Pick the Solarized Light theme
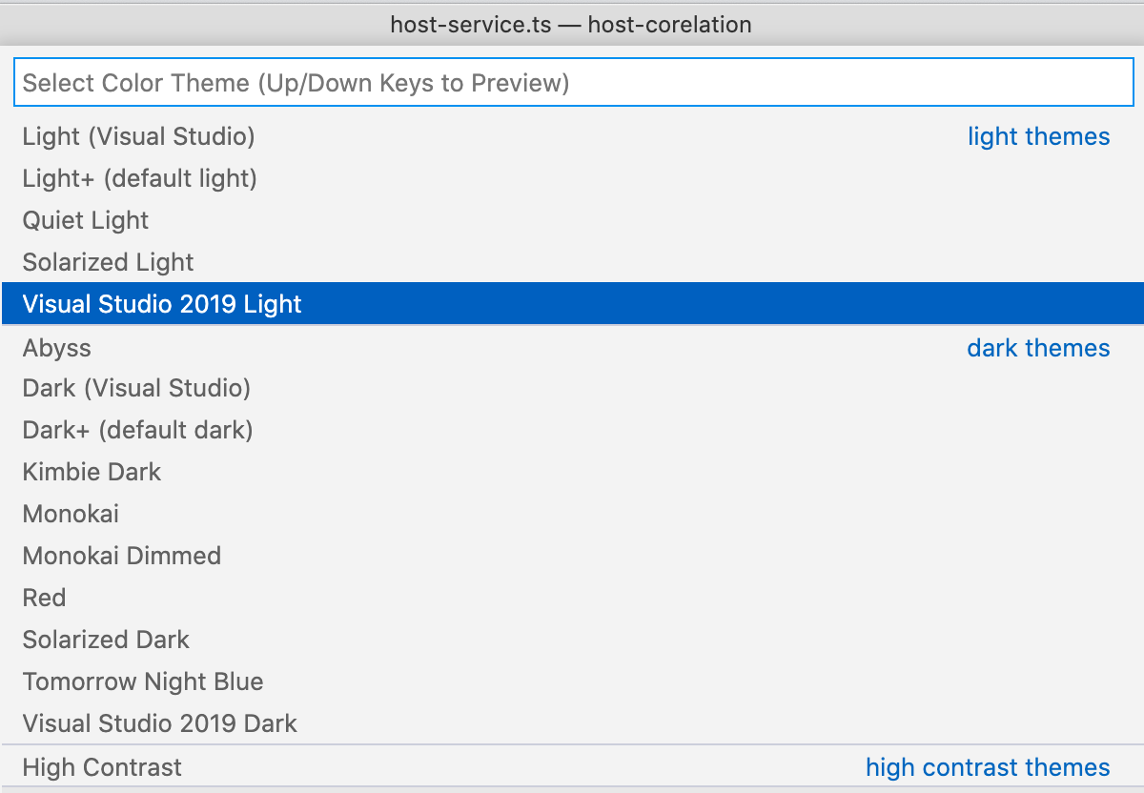The height and width of the screenshot is (793, 1144). [x=108, y=262]
